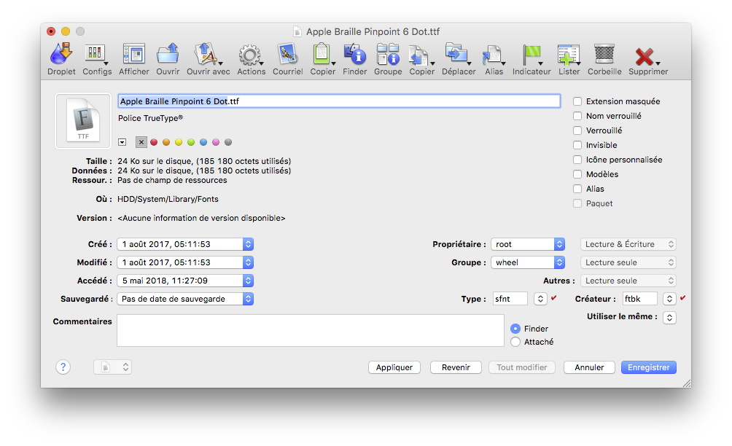Click the file name text field
The width and height of the screenshot is (732, 446).
[339, 101]
